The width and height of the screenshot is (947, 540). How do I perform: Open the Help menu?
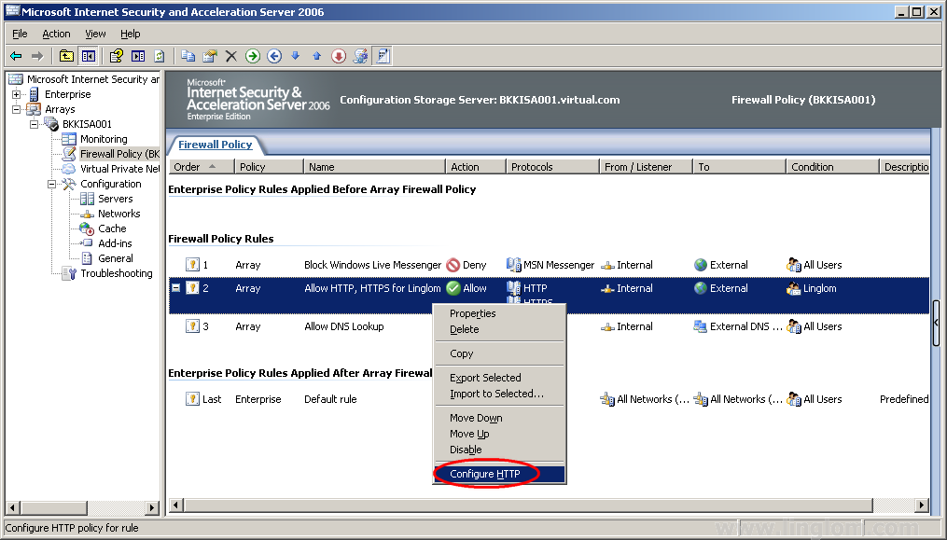[131, 34]
